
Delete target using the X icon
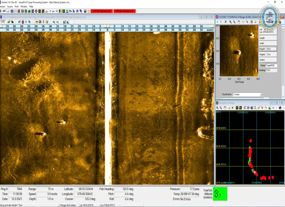coord(226,22)
